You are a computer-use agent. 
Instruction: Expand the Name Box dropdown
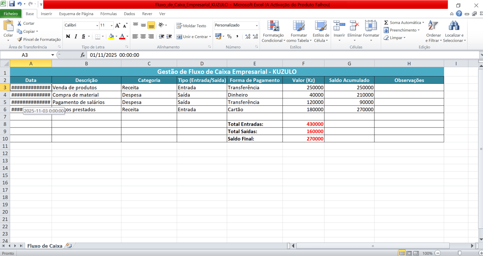[x=53, y=55]
